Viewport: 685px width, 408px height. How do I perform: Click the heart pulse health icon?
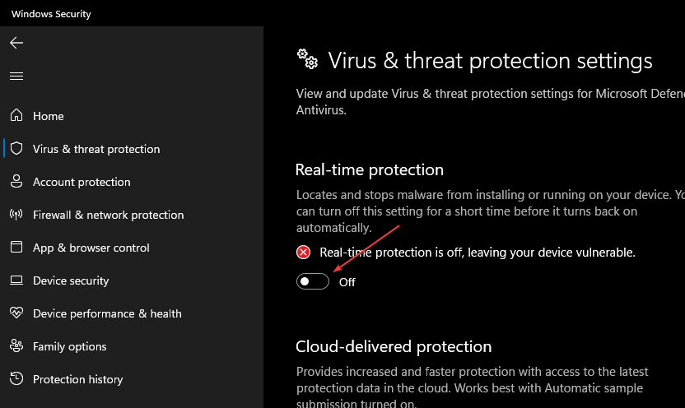click(x=16, y=313)
